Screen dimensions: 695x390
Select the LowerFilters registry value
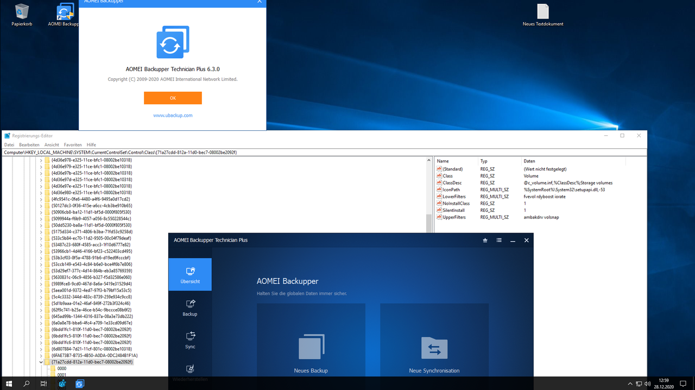click(x=454, y=197)
